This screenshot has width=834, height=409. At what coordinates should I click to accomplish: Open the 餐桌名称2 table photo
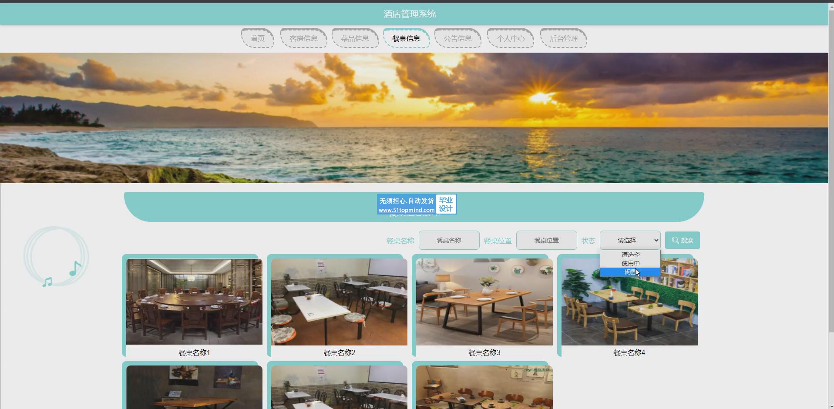pyautogui.click(x=339, y=302)
